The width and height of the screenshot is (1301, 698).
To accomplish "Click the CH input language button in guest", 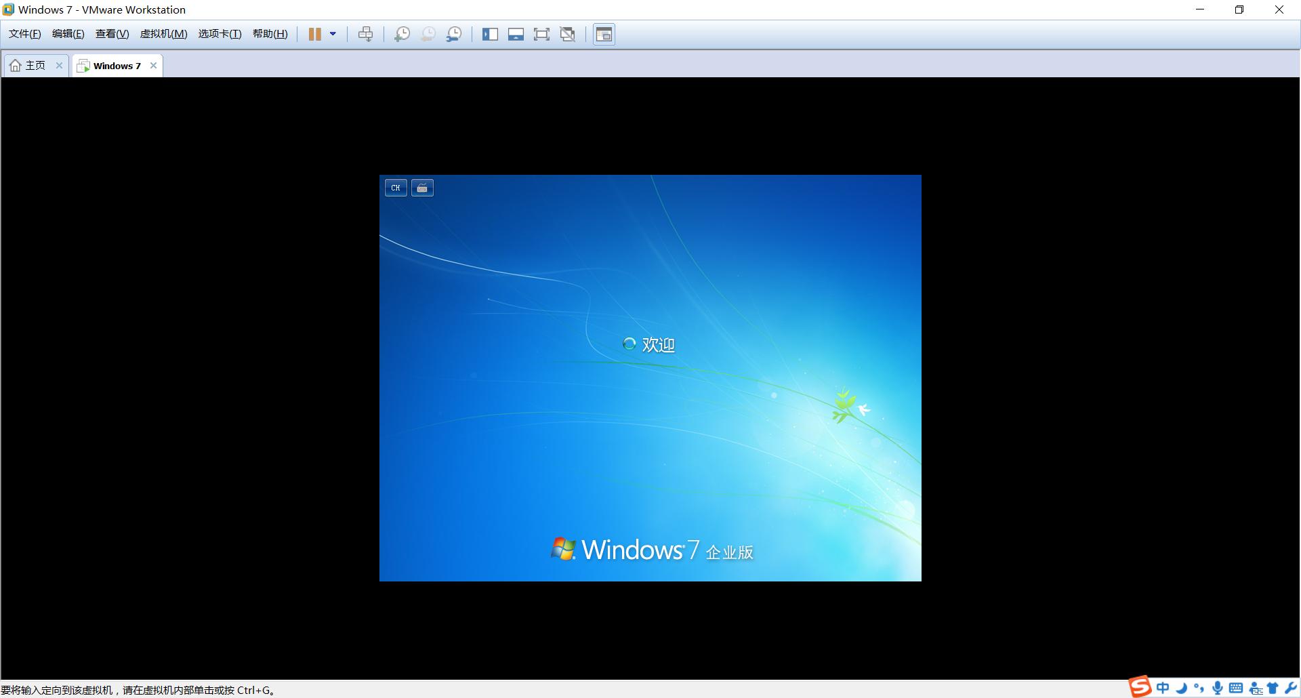I will pos(396,188).
